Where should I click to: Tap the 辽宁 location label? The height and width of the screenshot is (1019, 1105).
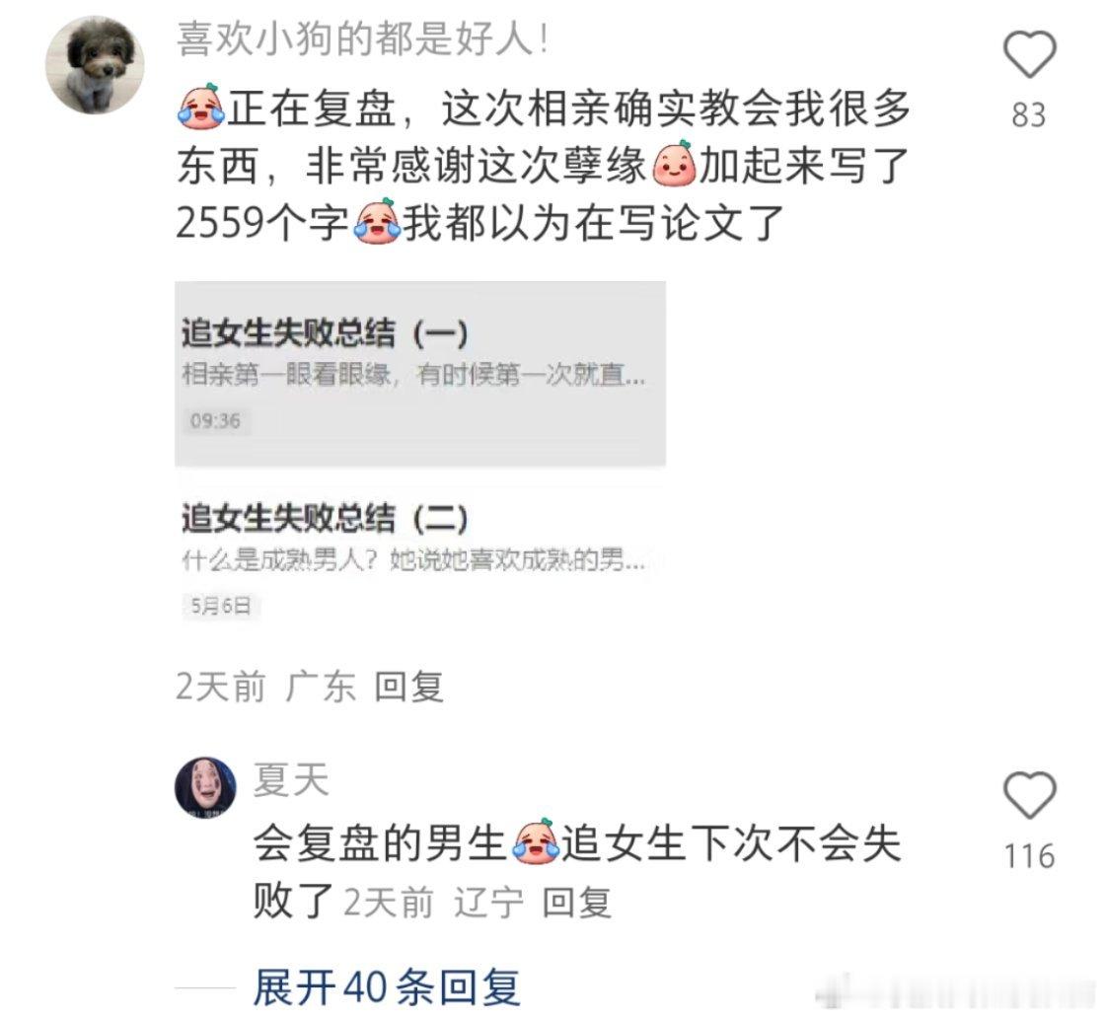(x=489, y=903)
